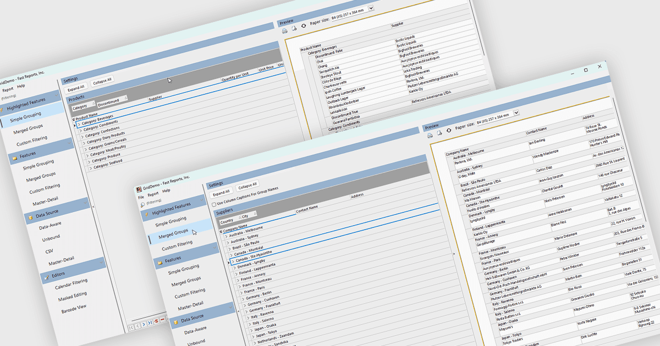Click City grouping chip in Suppliers grid
The height and width of the screenshot is (346, 660).
coord(250,216)
